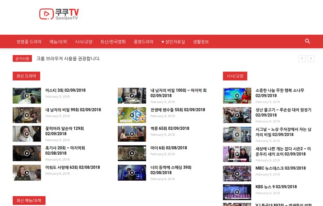
Task: Go to previous notice arrow
Action: [302, 59]
